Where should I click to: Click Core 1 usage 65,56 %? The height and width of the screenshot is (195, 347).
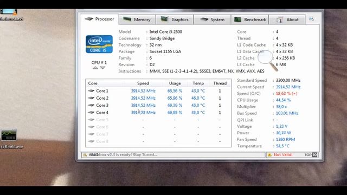coord(175,91)
